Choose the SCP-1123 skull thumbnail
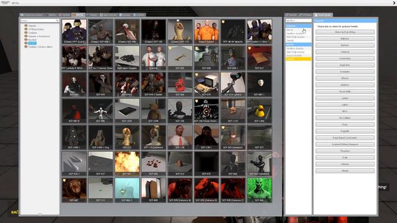397x223 pixels. coord(233,111)
